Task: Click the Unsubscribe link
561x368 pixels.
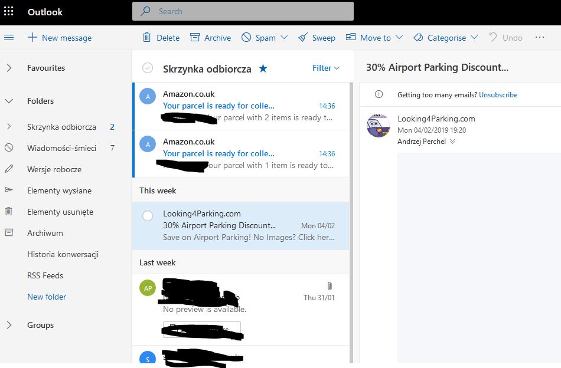Action: click(498, 95)
